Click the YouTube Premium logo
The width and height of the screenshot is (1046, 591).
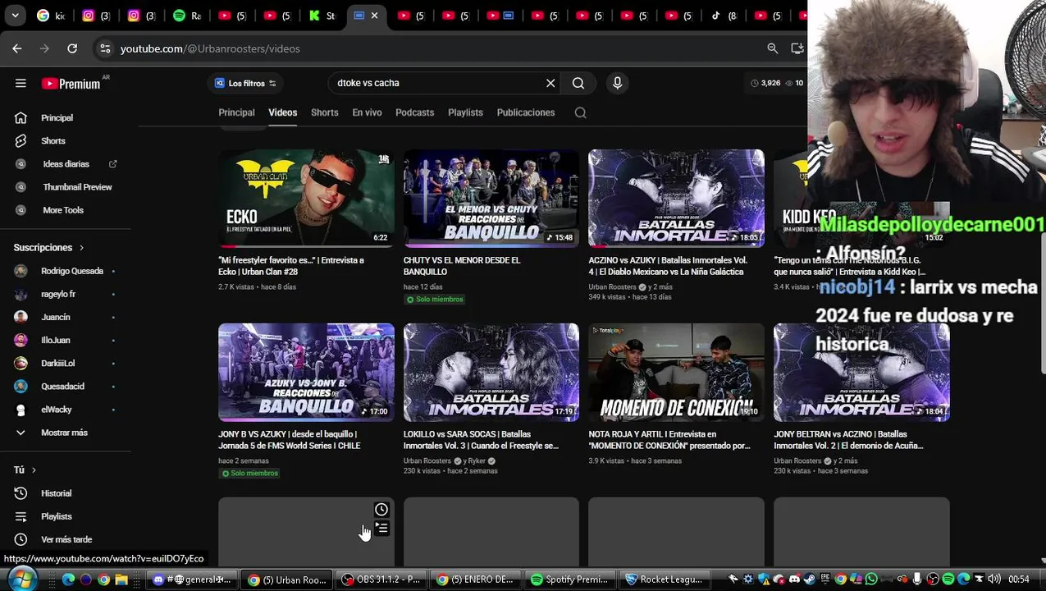click(x=71, y=84)
